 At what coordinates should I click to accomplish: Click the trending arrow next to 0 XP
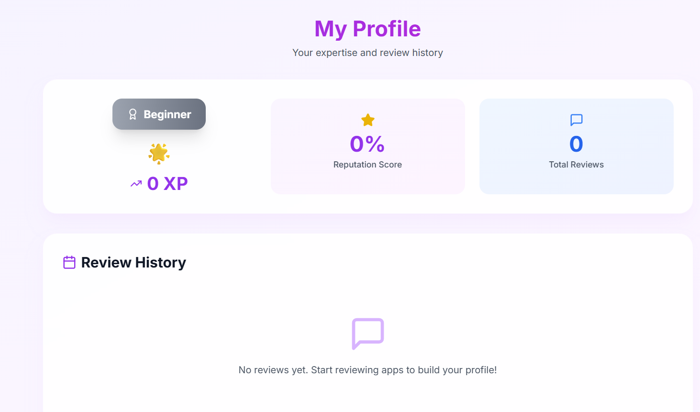(135, 183)
